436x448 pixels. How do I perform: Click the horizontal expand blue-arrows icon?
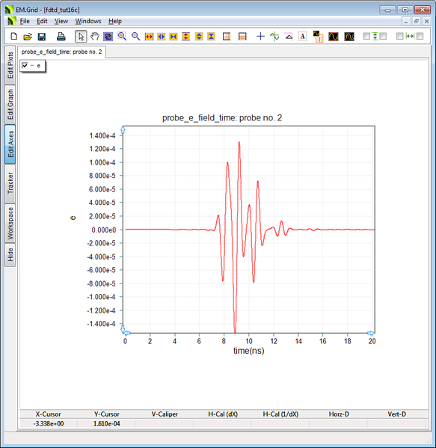click(161, 37)
